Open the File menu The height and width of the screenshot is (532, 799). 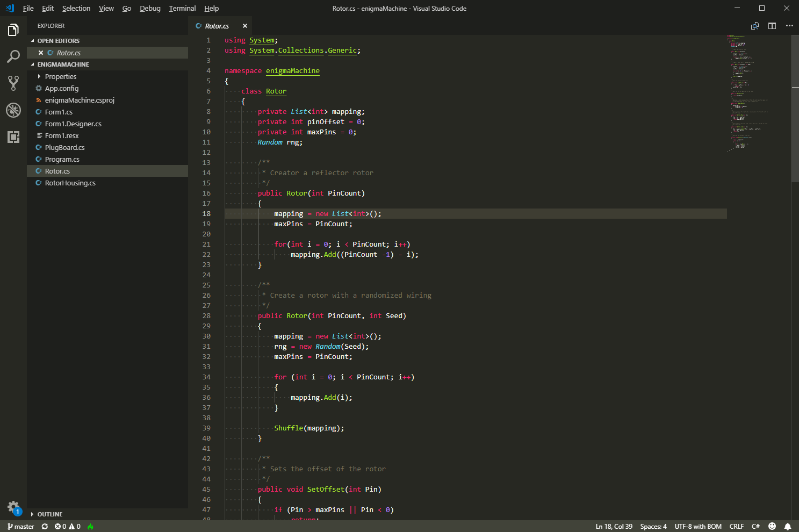click(28, 8)
